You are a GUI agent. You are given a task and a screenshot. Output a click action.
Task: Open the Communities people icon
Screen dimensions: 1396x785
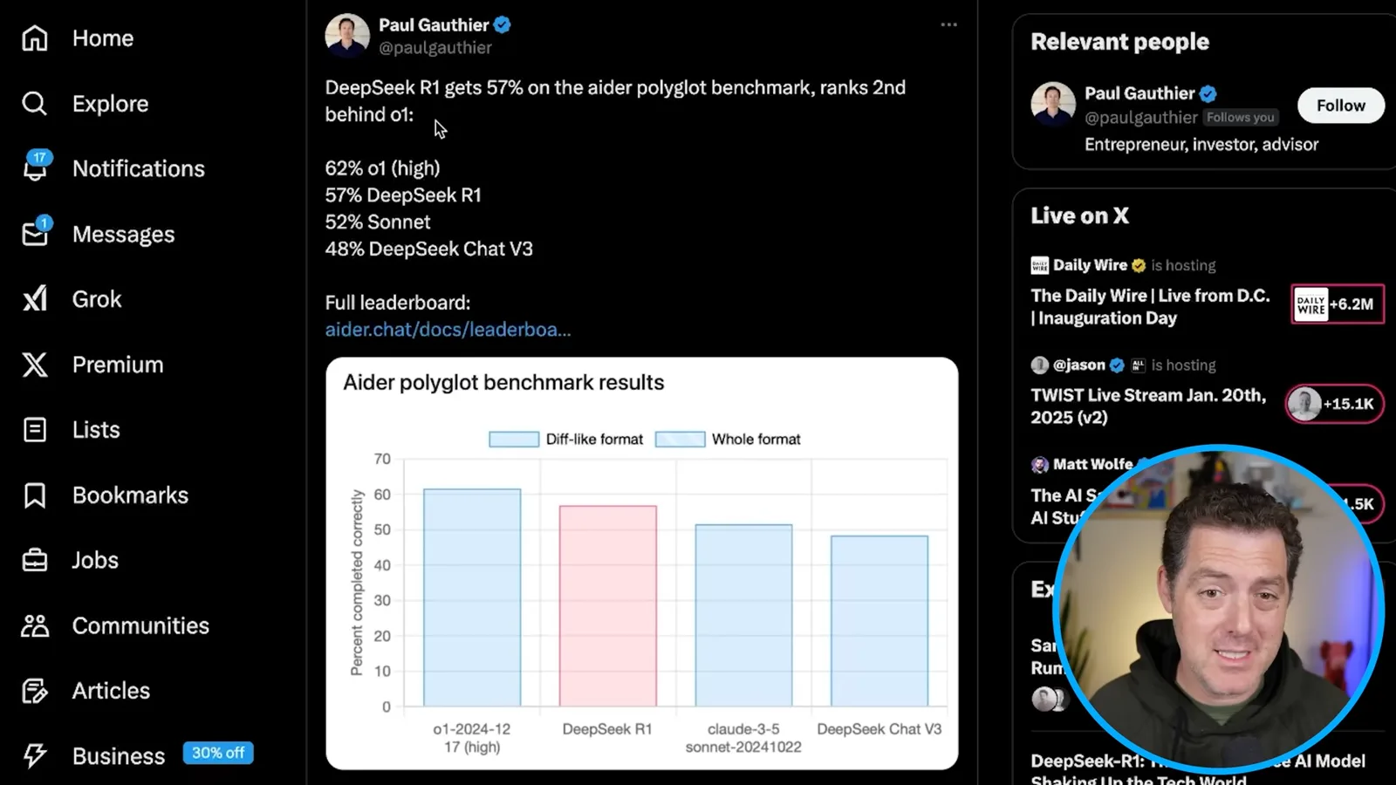(x=35, y=625)
